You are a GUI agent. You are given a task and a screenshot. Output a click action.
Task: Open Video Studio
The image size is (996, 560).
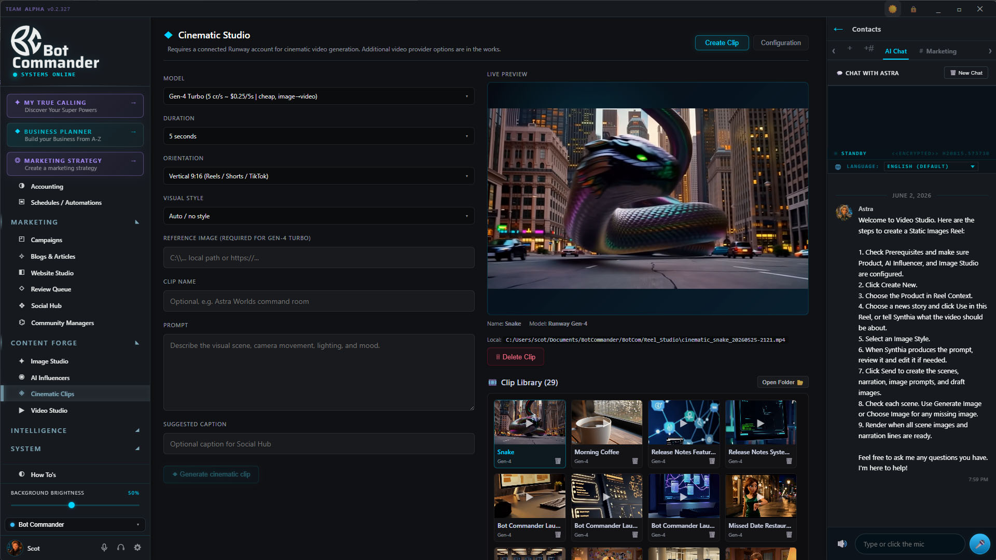click(x=49, y=410)
